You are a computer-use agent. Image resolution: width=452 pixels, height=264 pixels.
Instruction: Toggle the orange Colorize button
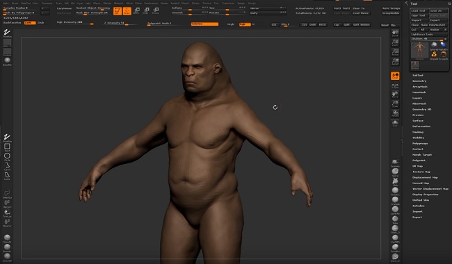[204, 24]
